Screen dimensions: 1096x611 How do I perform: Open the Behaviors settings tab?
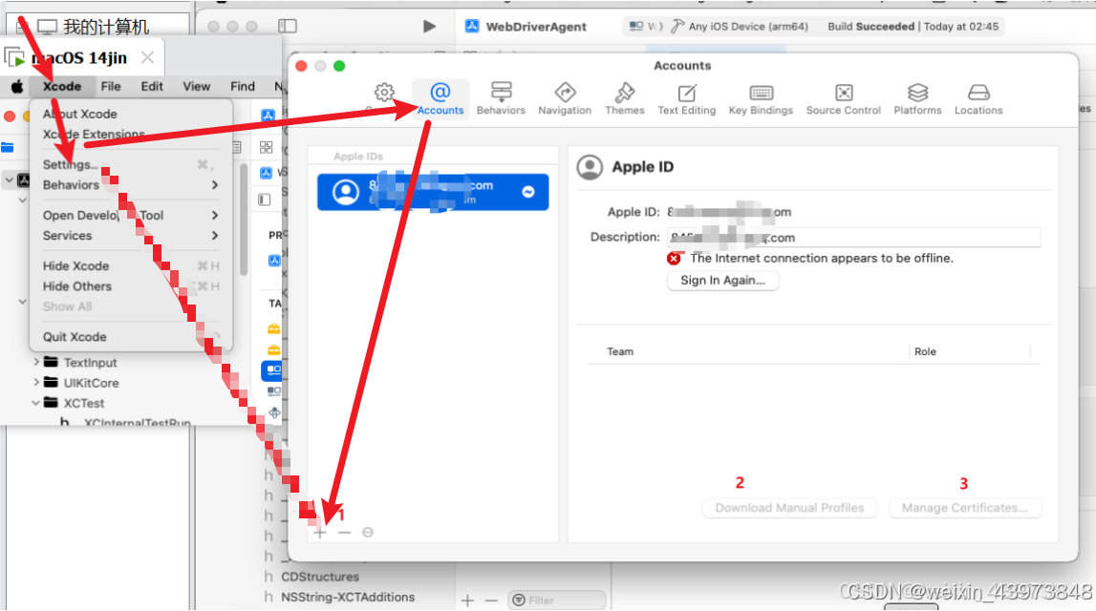coord(501,97)
